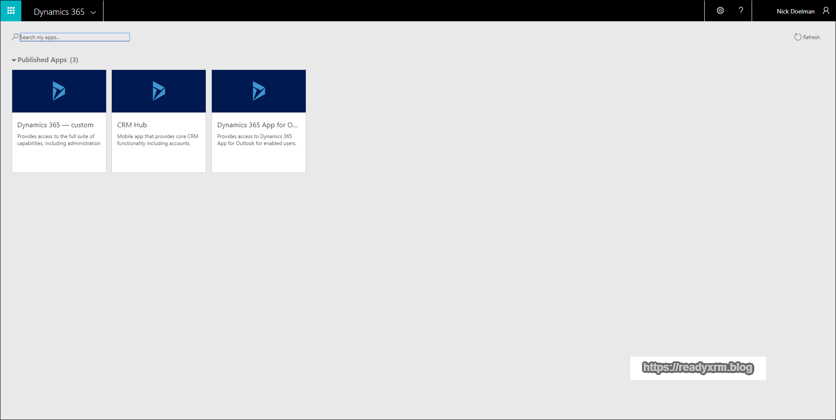Expand the Dynamics 365 chevron dropdown
This screenshot has height=420, width=836.
pyautogui.click(x=93, y=12)
